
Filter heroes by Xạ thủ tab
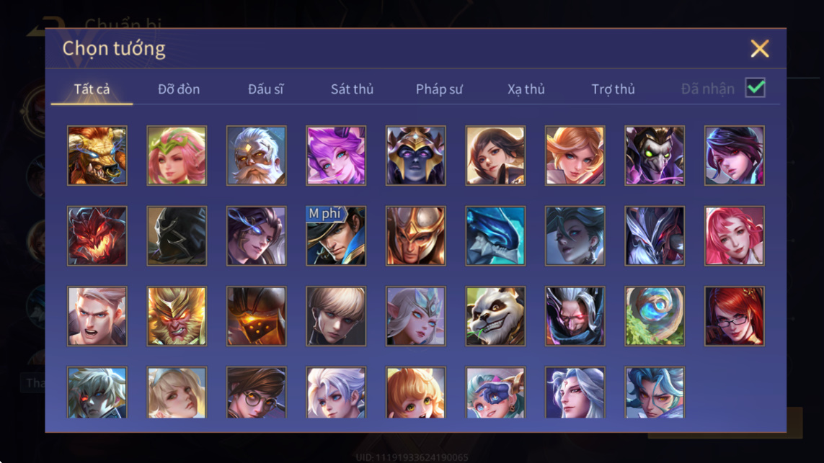tap(526, 89)
